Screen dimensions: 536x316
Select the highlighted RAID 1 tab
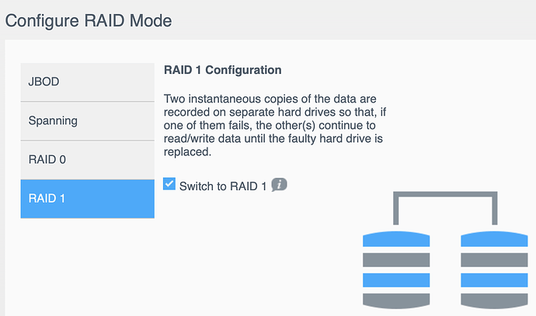87,199
